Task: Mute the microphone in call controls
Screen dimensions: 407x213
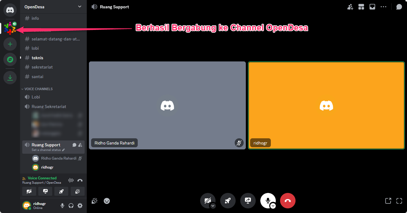Action: point(268,201)
